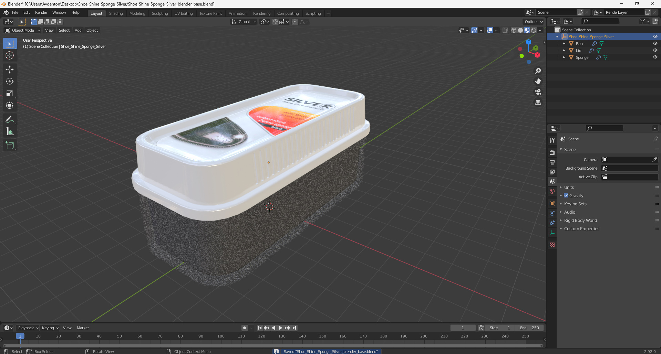This screenshot has height=354, width=661.
Task: Switch to rendered viewport shading
Action: (534, 30)
